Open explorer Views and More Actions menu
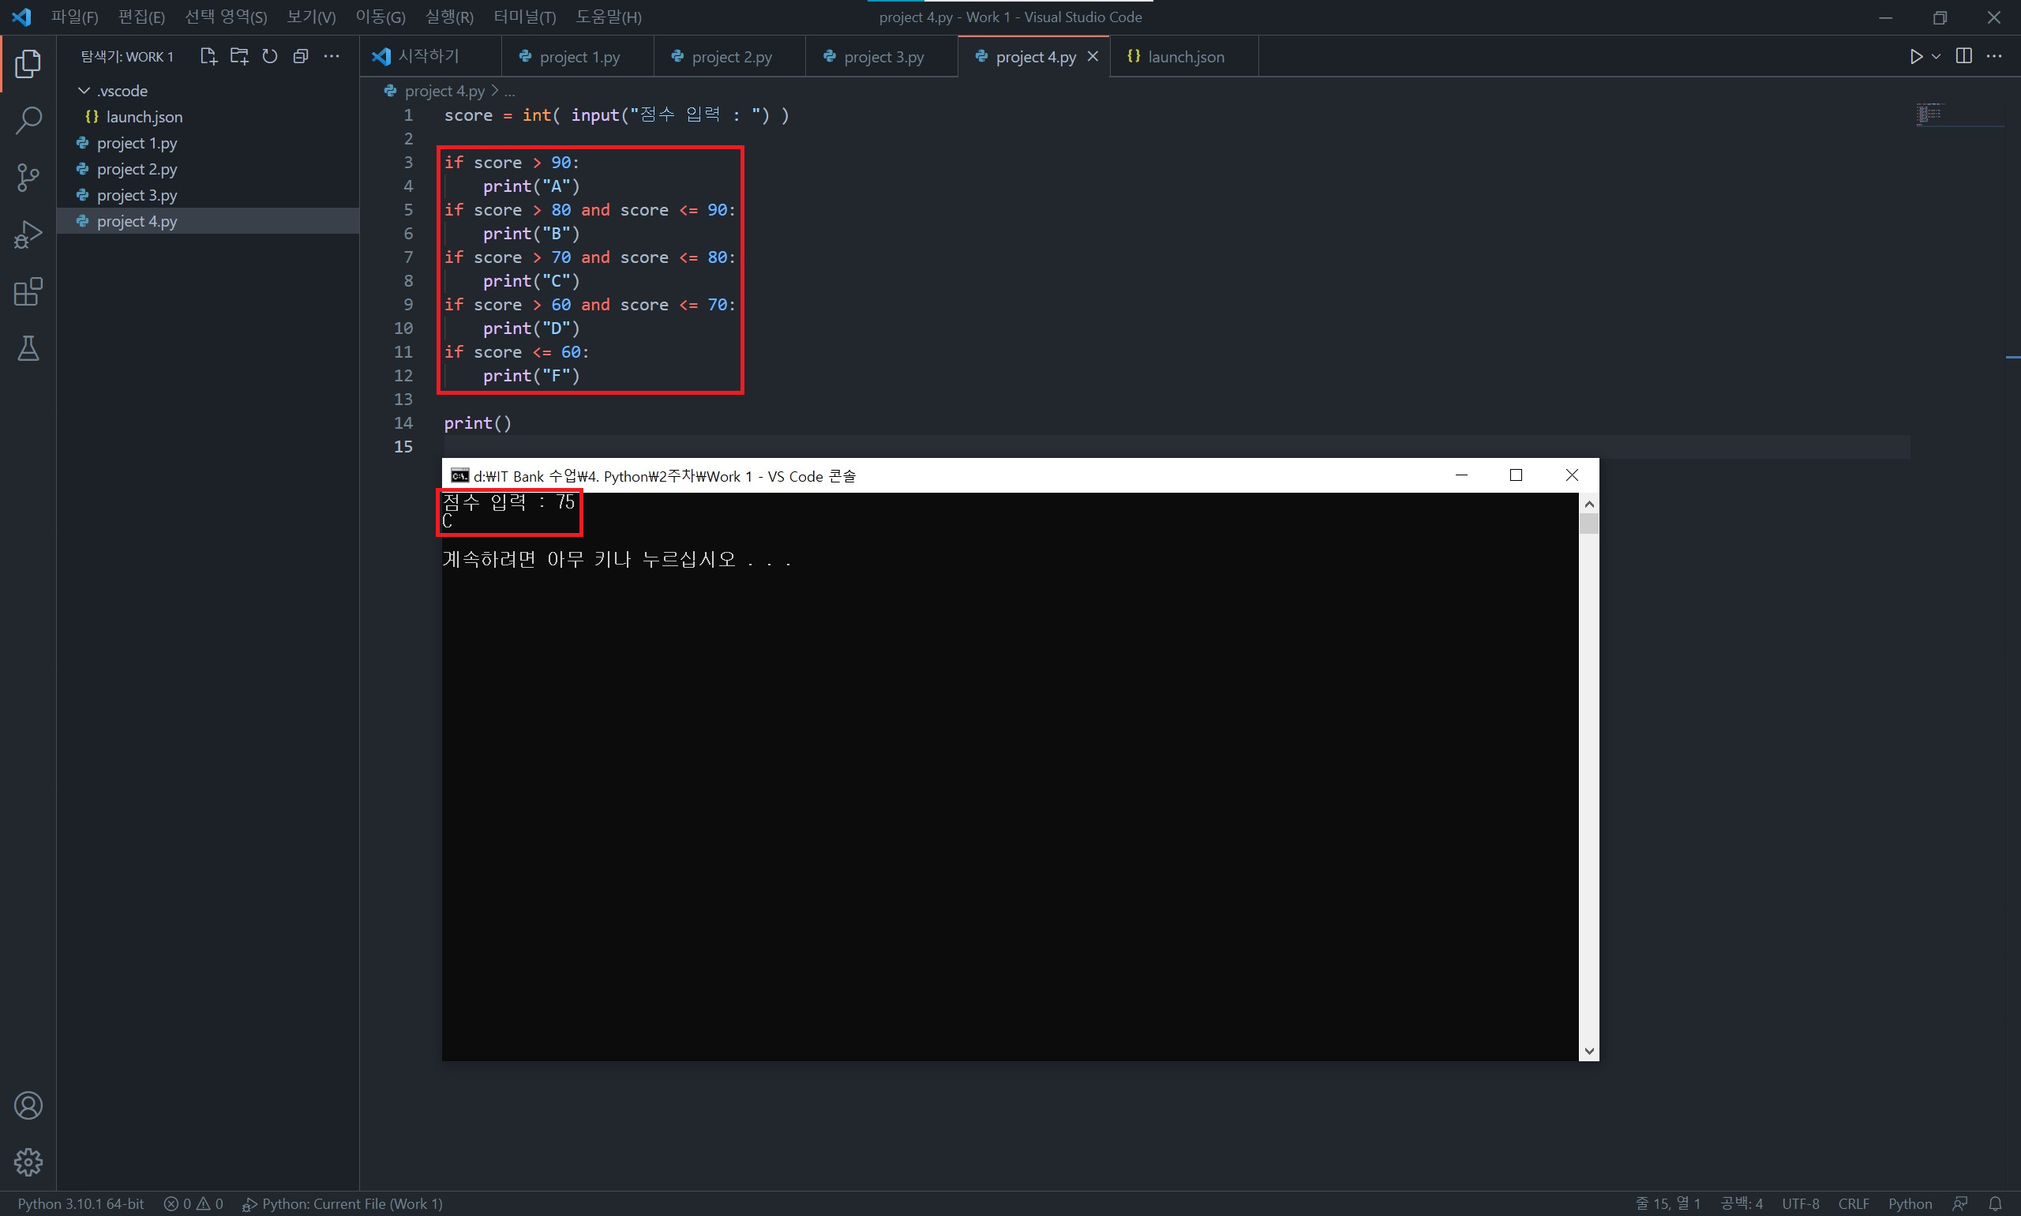Screen dimensions: 2021x1216 pyautogui.click(x=332, y=57)
